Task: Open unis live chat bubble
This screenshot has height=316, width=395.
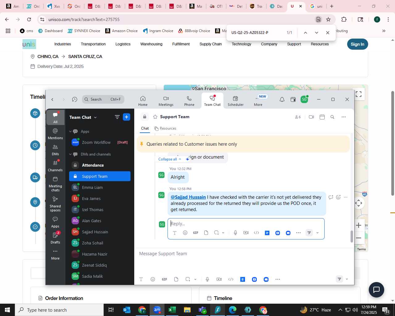Action: coord(376,290)
